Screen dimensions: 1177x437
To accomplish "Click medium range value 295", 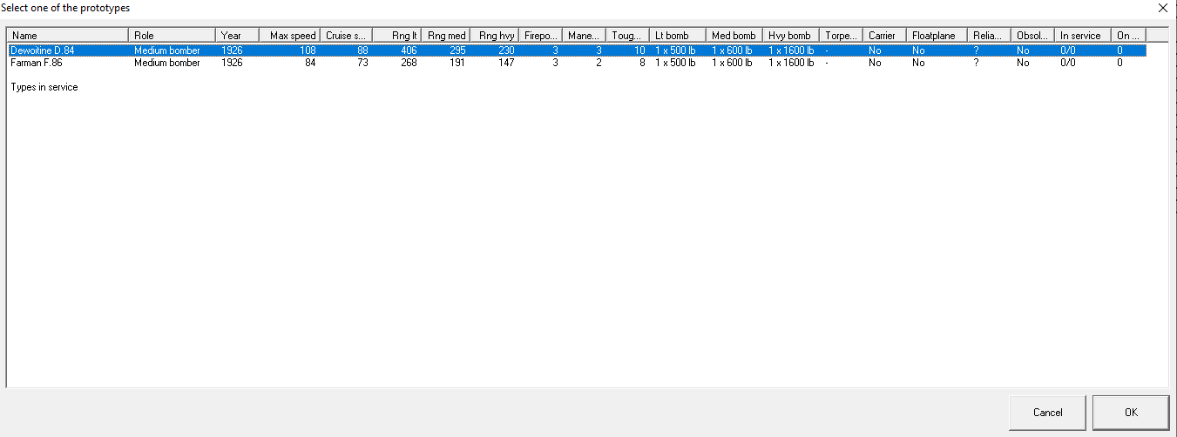I will (x=459, y=50).
